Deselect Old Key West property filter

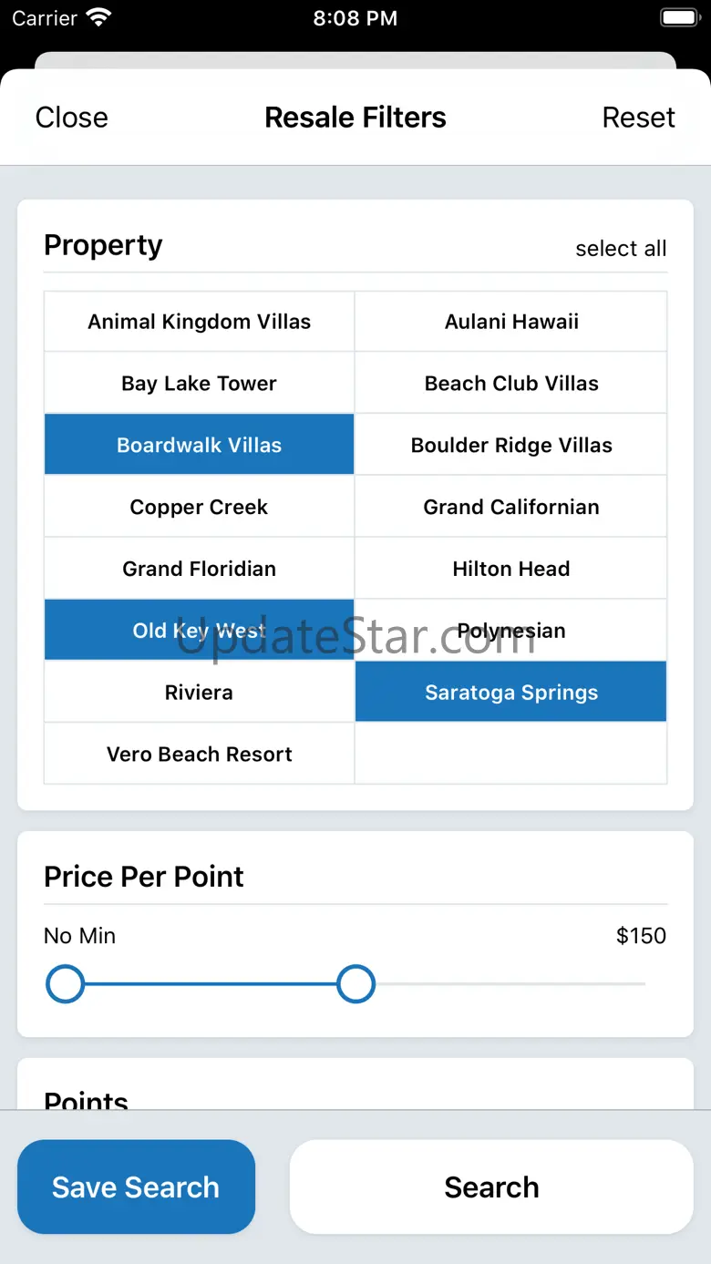[x=199, y=630]
